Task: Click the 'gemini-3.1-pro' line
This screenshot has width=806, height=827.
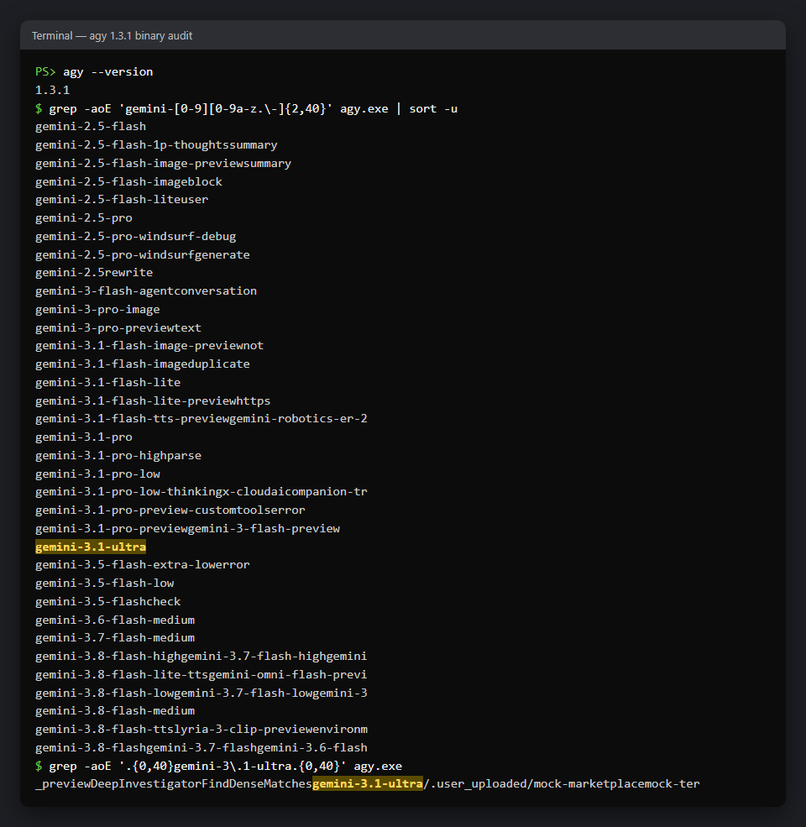Action: coord(84,437)
